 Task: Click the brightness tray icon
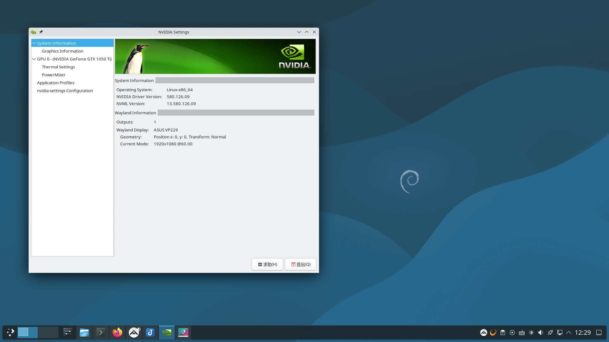531,332
